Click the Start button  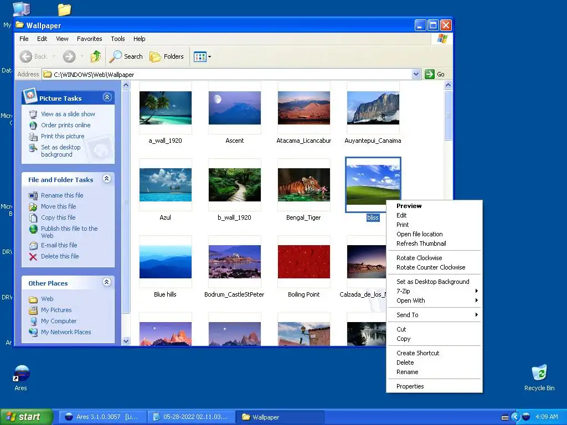27,417
